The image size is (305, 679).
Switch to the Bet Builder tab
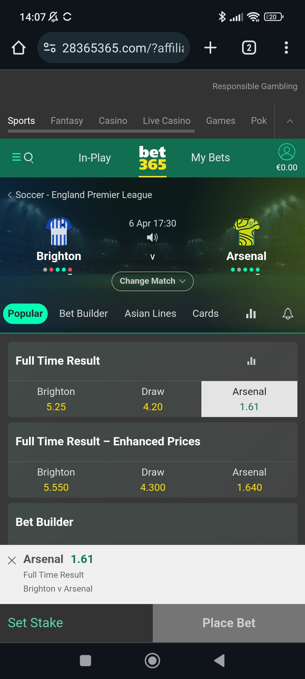[x=84, y=313]
